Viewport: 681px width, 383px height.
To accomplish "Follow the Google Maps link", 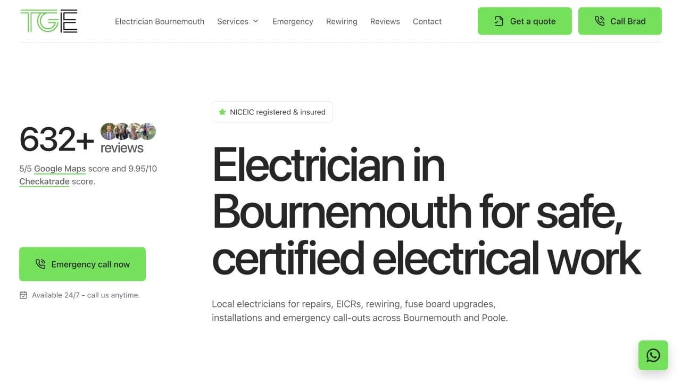I will click(60, 169).
